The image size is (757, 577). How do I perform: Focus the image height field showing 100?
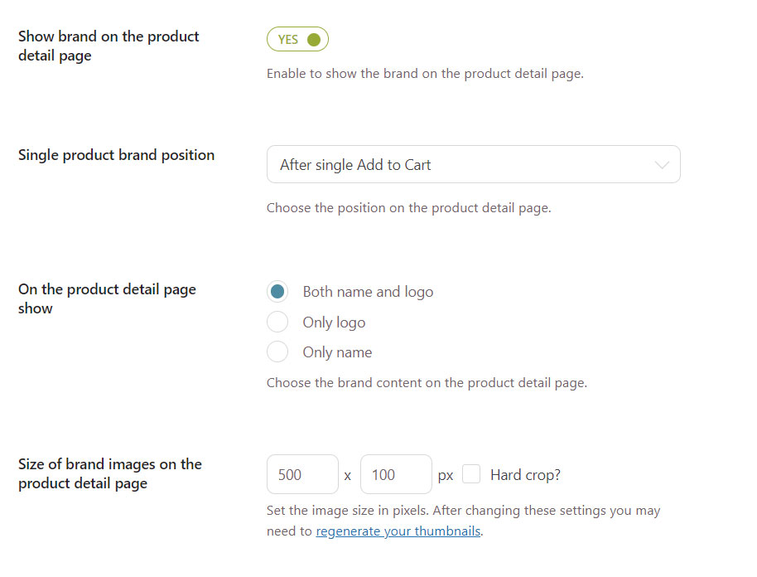tap(397, 474)
